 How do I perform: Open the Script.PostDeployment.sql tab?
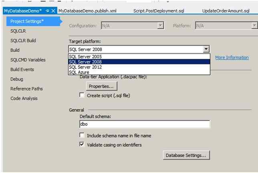[x=159, y=11]
